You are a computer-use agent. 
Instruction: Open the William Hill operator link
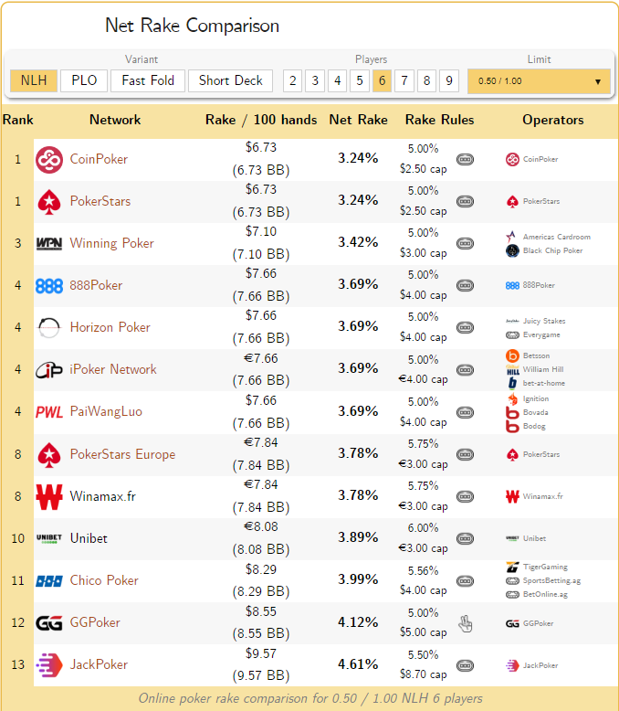point(543,369)
